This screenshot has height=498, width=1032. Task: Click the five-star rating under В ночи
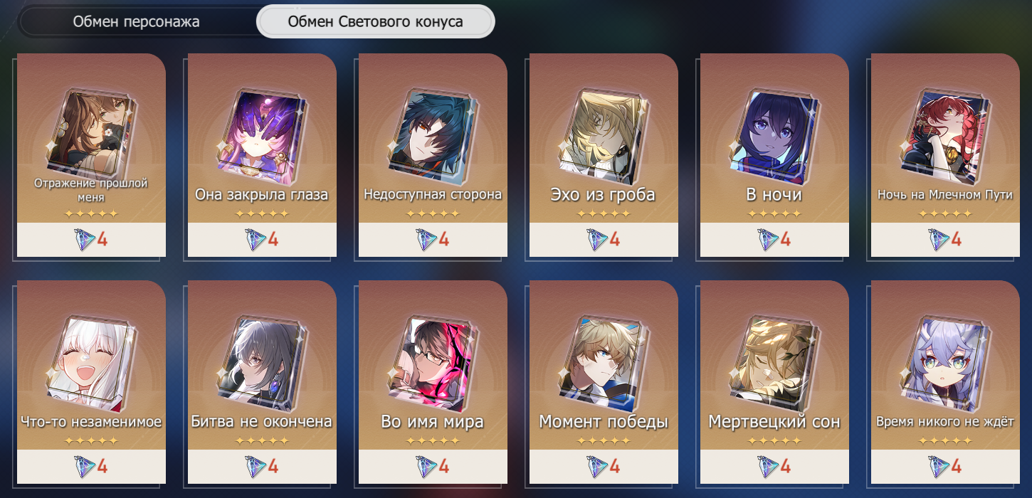click(x=774, y=213)
